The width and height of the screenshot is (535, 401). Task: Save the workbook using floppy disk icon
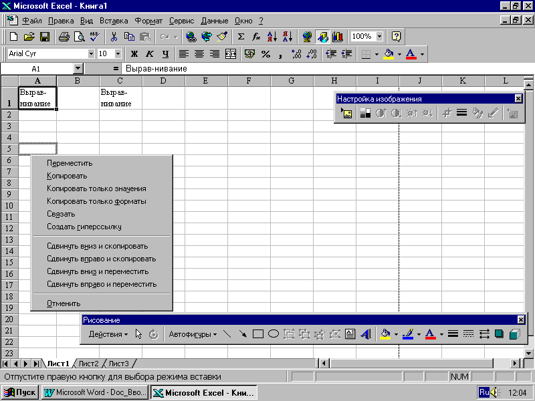click(45, 37)
